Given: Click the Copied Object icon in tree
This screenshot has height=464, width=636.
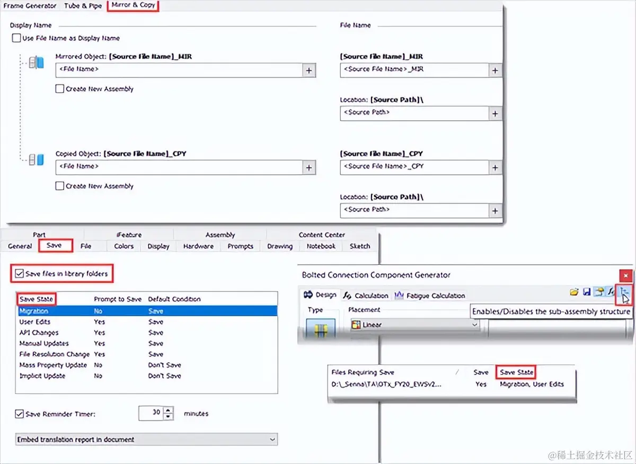Looking at the screenshot, I should click(x=36, y=159).
